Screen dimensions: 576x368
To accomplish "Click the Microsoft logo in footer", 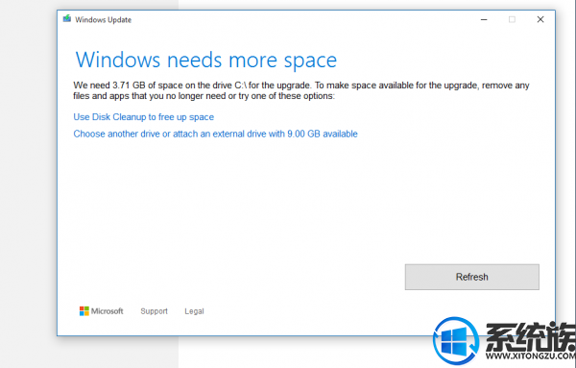I will pos(102,311).
